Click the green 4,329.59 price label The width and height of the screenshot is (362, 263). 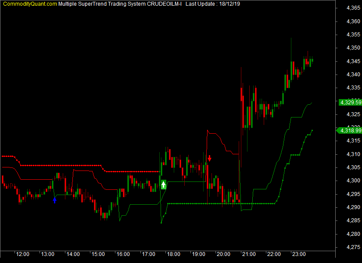click(x=350, y=102)
